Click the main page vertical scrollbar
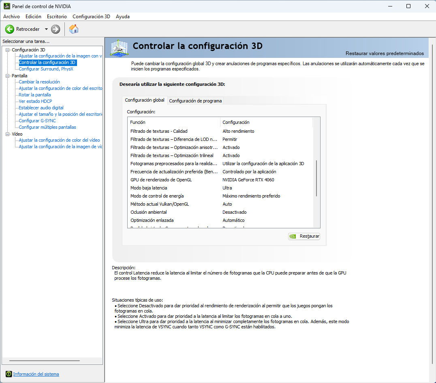 click(x=432, y=204)
